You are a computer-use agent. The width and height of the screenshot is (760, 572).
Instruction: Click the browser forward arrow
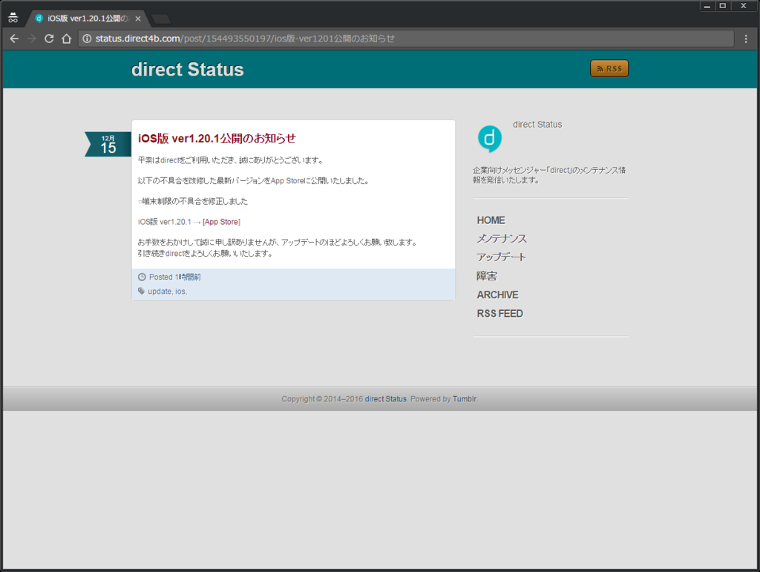pos(32,39)
